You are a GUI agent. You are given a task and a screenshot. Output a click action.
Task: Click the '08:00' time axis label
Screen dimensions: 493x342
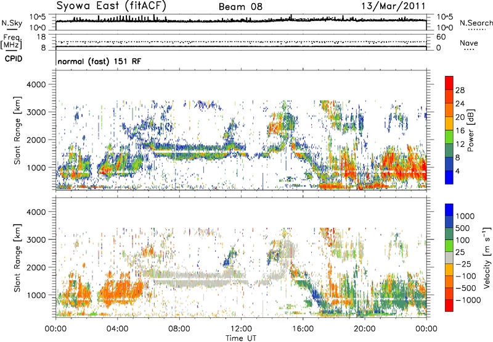pos(179,329)
